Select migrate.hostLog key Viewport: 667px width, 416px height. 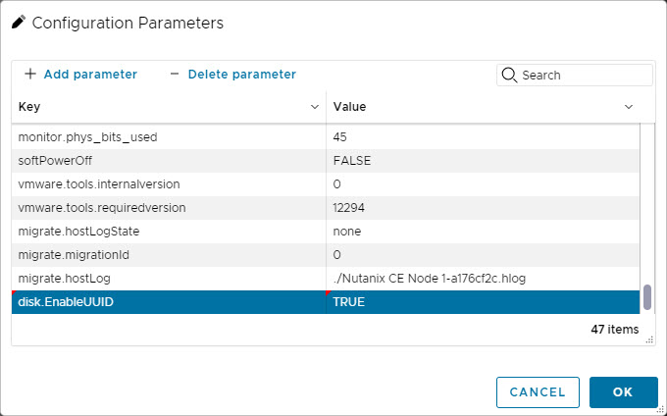tap(169, 279)
